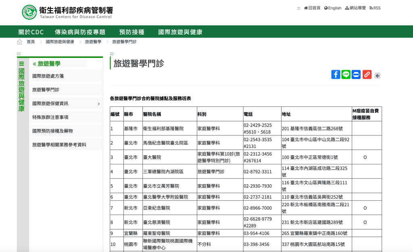This screenshot has height=252, width=413.
Task: Click 國際旅遊與健康 in the breadcrumb
Action: (x=60, y=42)
